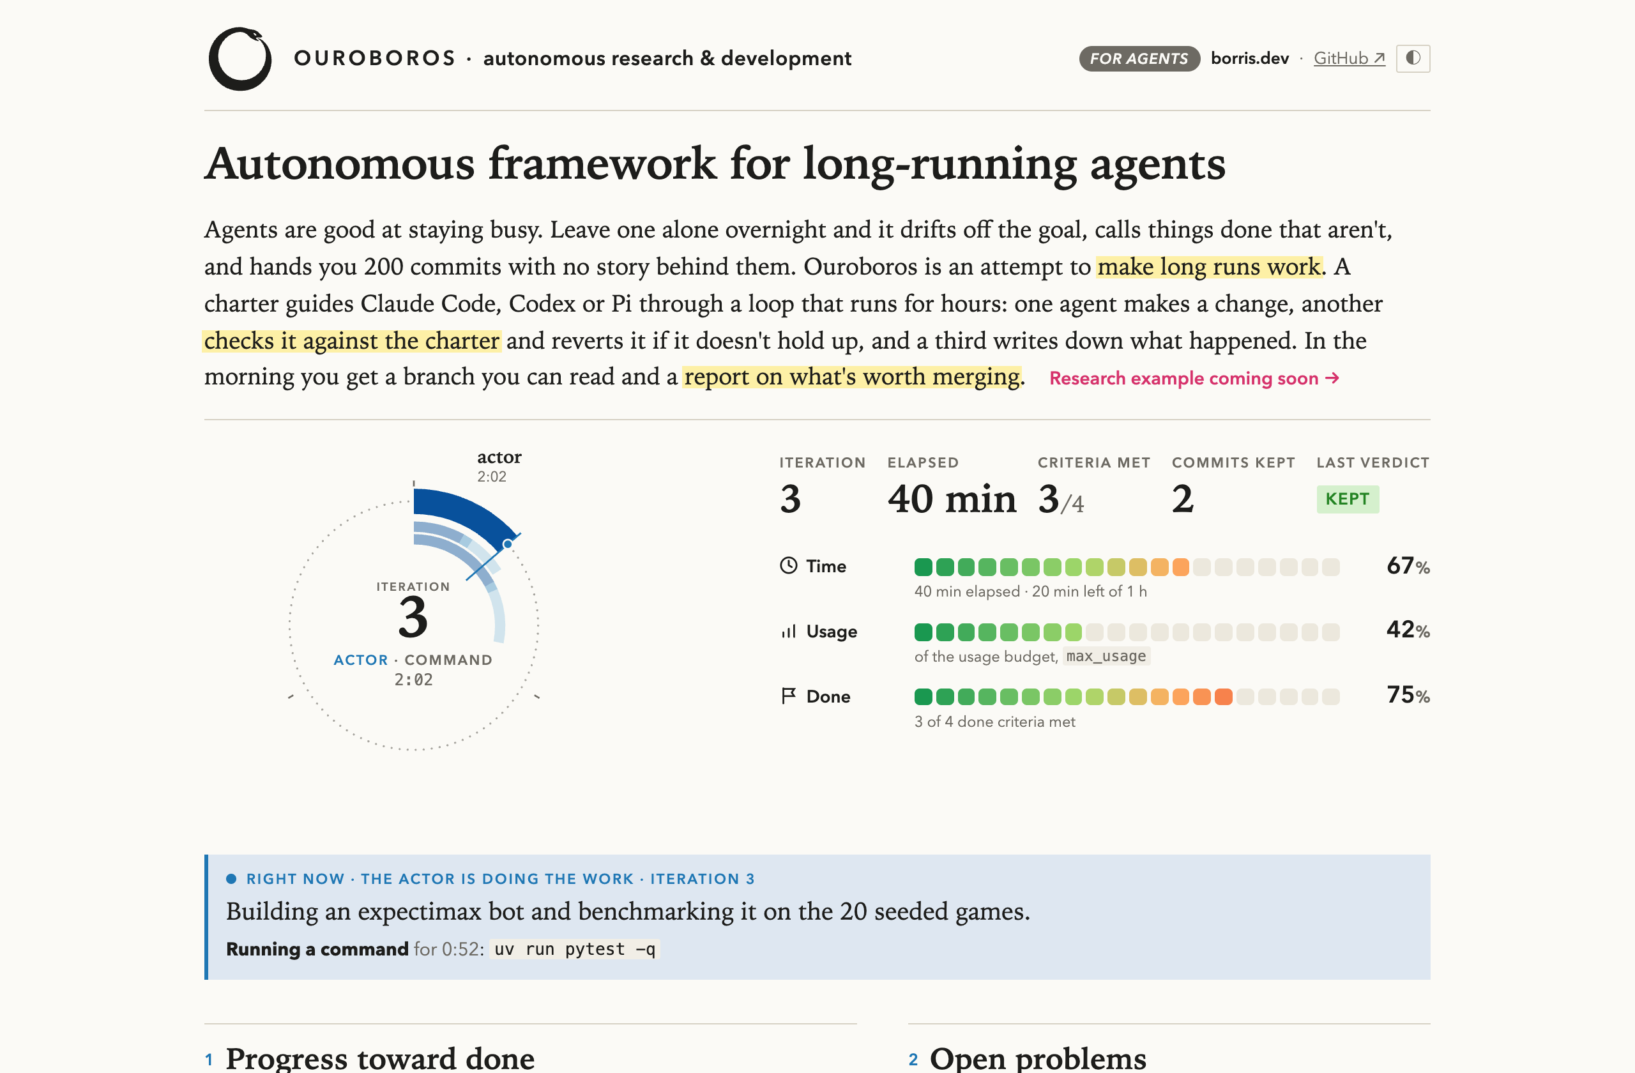Click the 'Building an expectimax bot' status sentence
The height and width of the screenshot is (1073, 1635).
coord(628,911)
